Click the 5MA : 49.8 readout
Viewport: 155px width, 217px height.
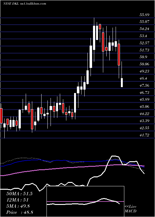pos(18,206)
